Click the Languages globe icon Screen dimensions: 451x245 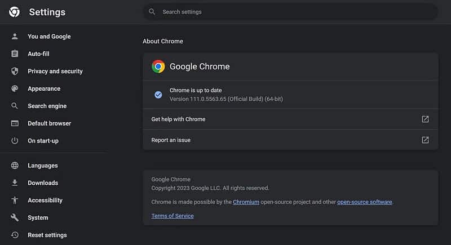[x=15, y=166]
